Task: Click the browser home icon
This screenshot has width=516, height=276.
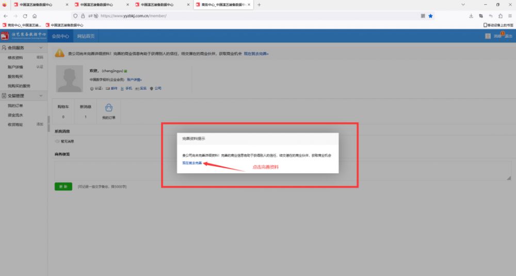Action: 35,16
